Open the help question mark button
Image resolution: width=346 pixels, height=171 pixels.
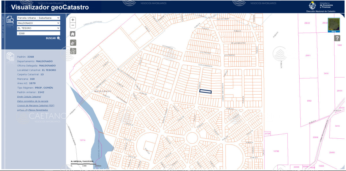[337, 38]
